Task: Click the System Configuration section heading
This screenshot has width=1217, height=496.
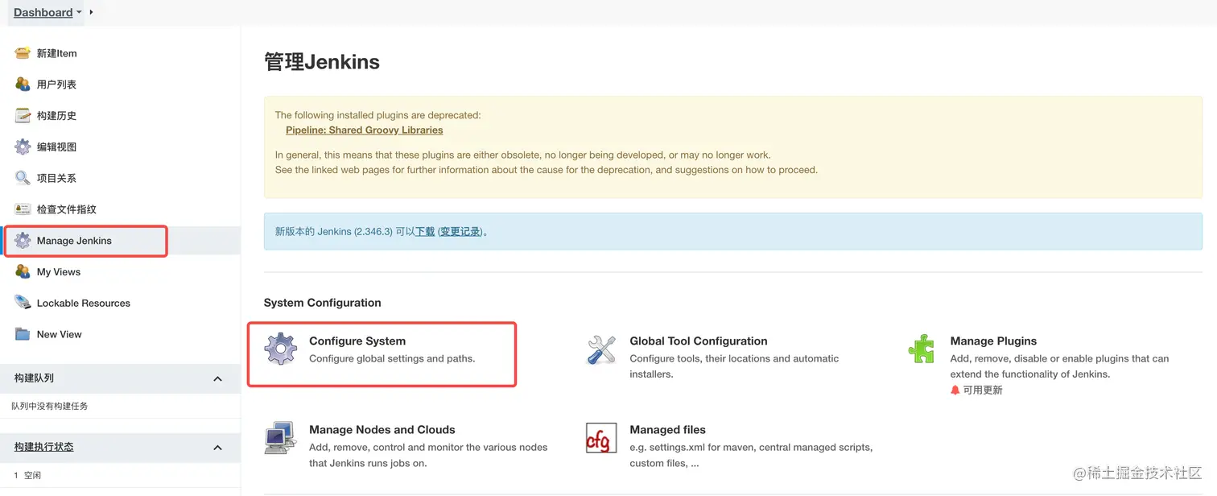Action: 322,303
